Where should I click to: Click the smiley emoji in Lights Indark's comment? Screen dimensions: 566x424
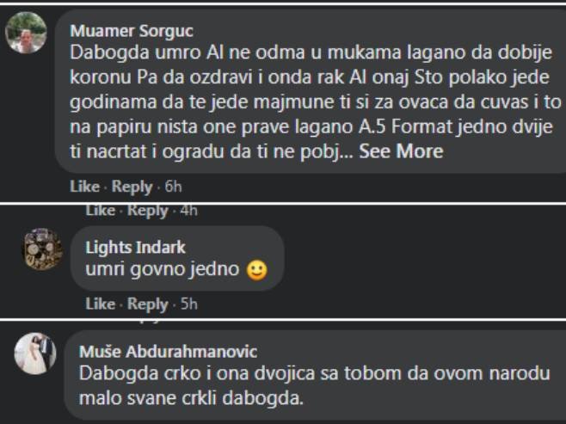tap(255, 270)
